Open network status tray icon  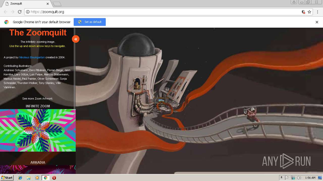point(293,178)
